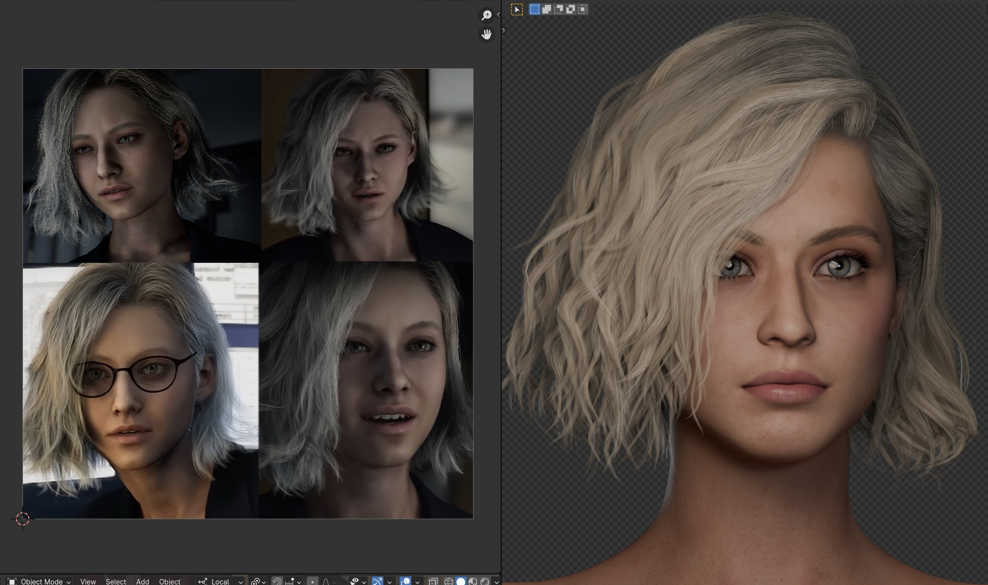Screen dimensions: 988x585
Task: Open the proportional editing falloff dropdown
Action: pyautogui.click(x=328, y=582)
